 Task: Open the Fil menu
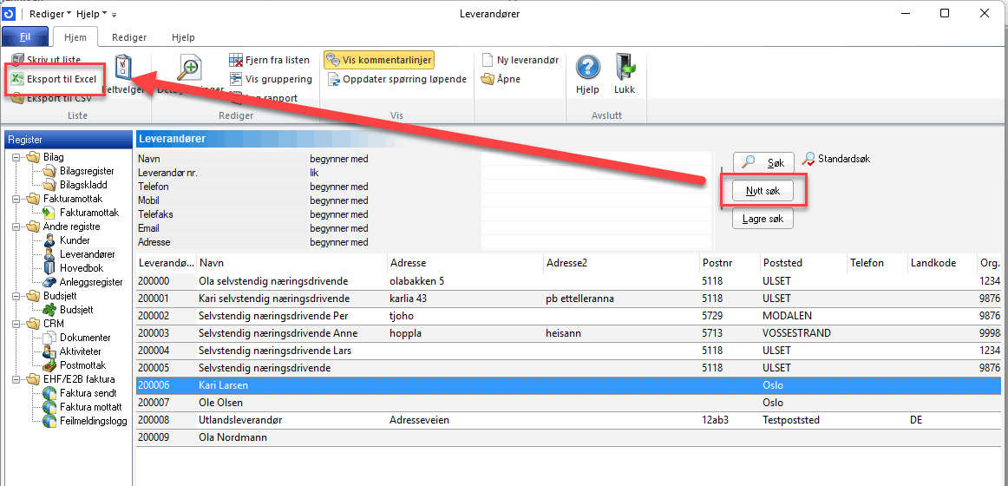(25, 37)
